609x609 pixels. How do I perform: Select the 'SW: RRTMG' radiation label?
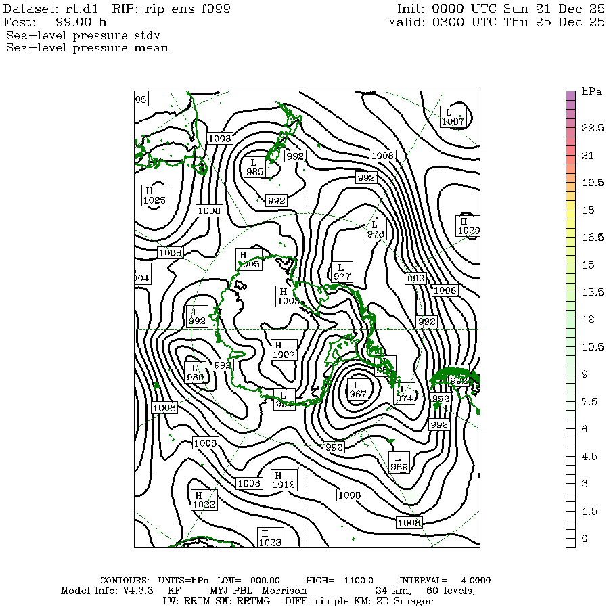(243, 602)
